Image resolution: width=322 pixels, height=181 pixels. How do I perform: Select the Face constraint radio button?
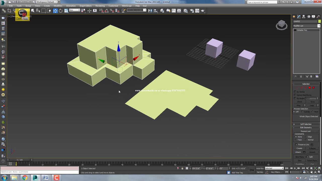point(296,140)
